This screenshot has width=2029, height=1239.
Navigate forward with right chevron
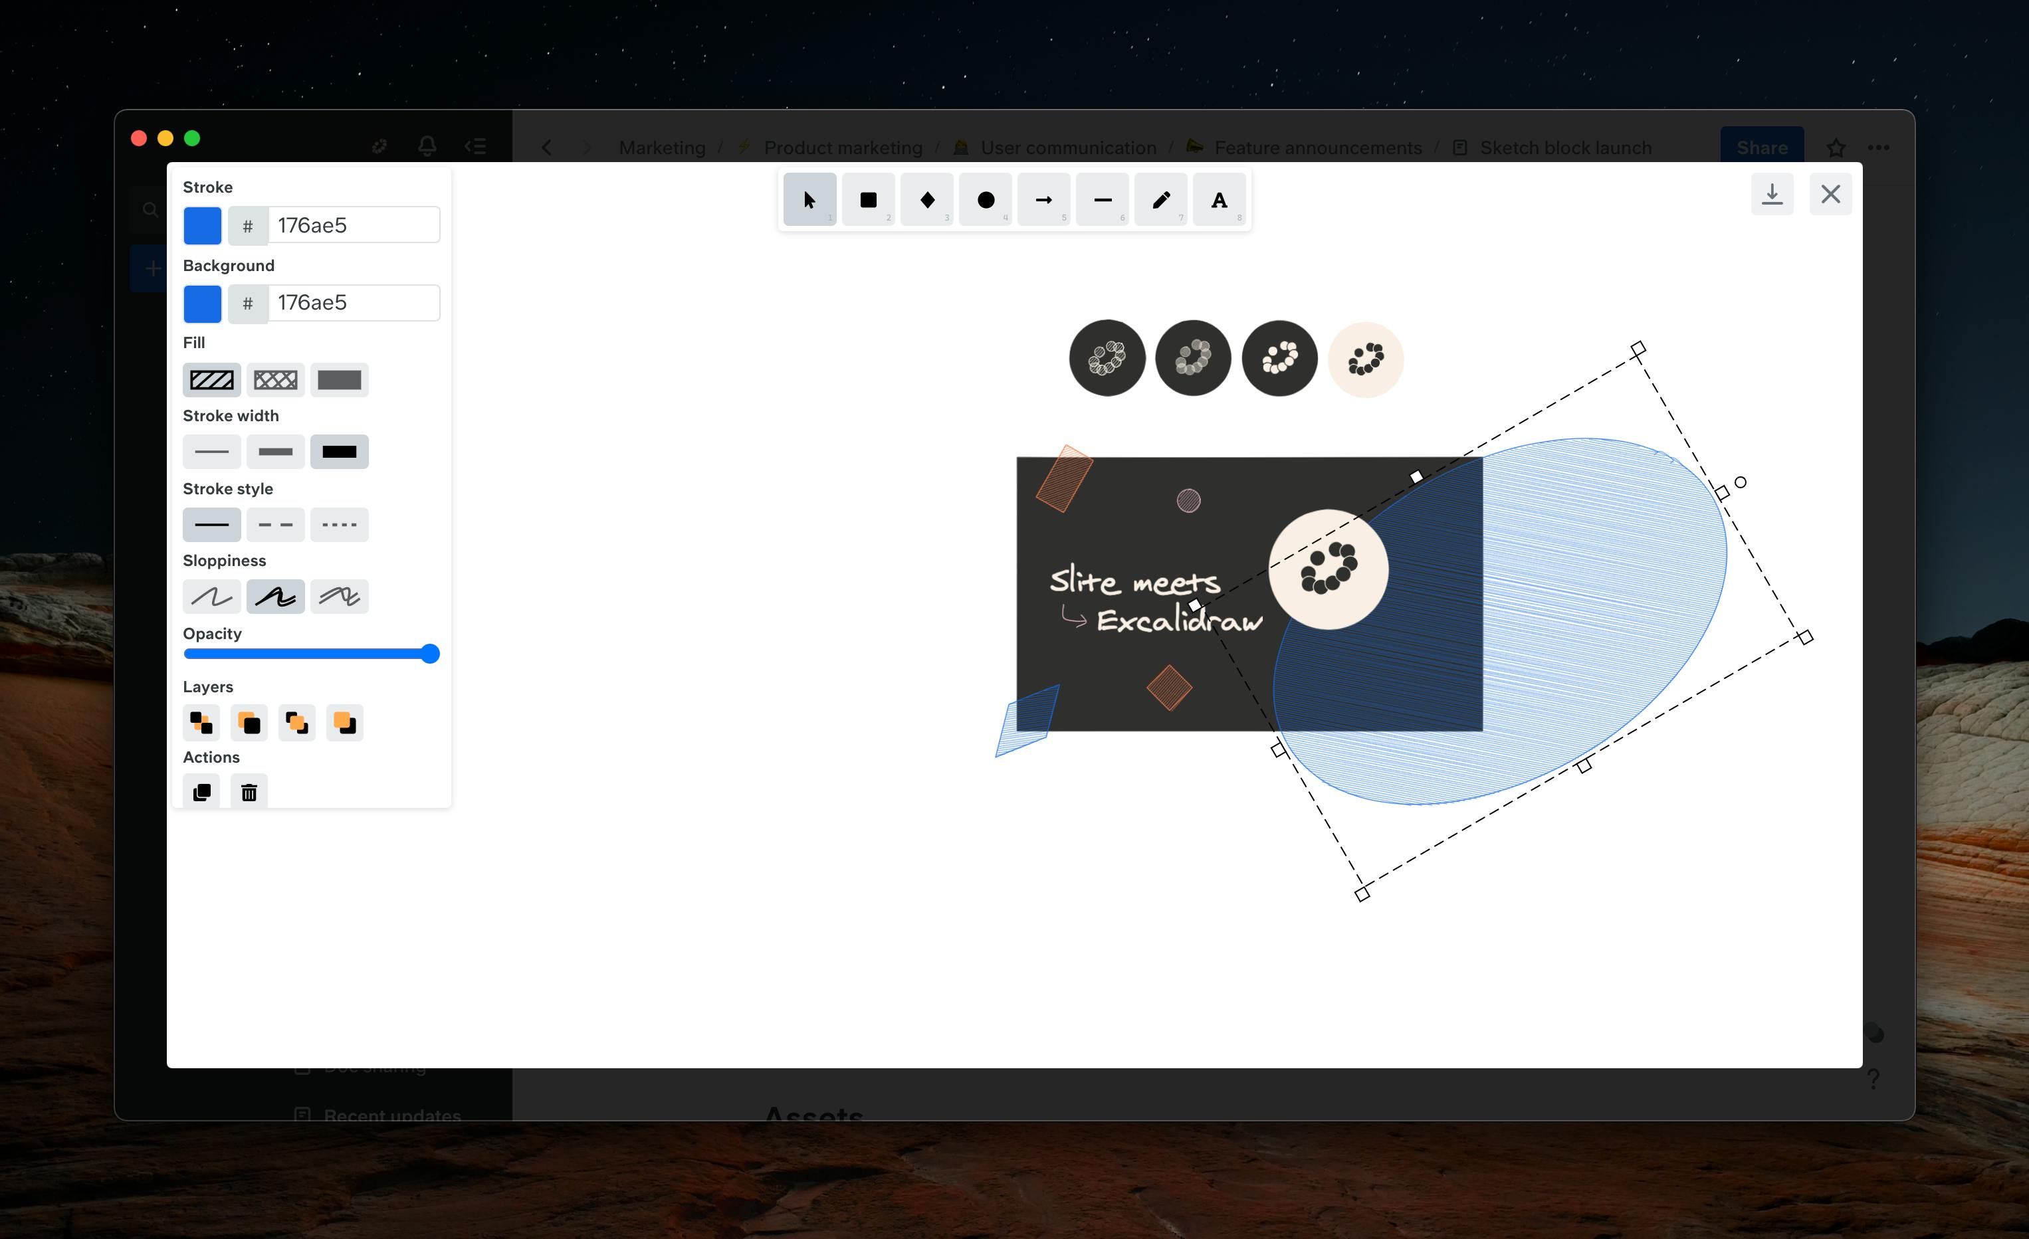pos(586,147)
